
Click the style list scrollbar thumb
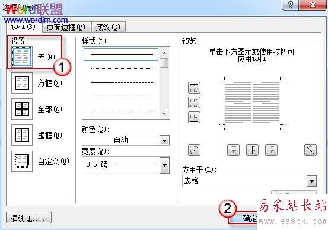[x=164, y=63]
